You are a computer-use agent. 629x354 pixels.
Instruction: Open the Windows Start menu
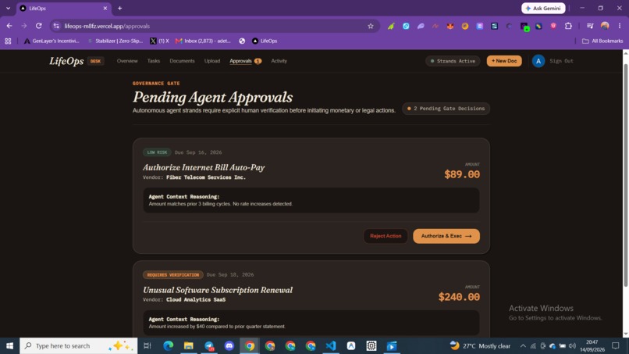coord(9,345)
